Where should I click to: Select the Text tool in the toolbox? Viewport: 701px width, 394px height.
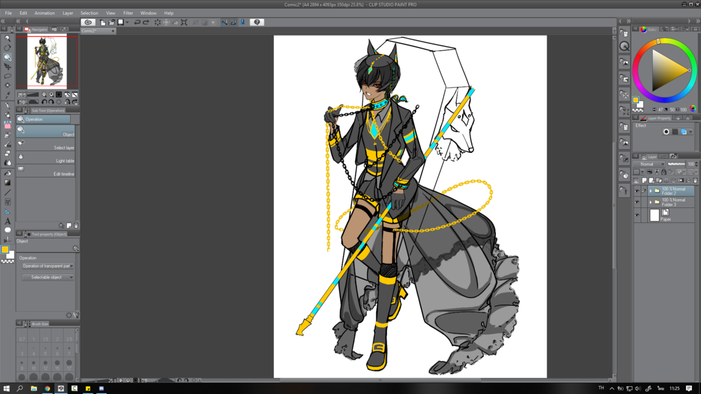click(8, 221)
